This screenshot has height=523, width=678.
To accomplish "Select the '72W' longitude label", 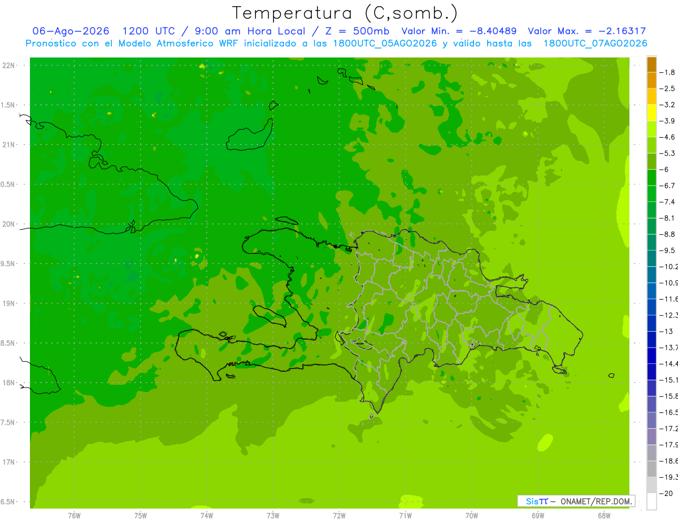I will click(x=339, y=516).
